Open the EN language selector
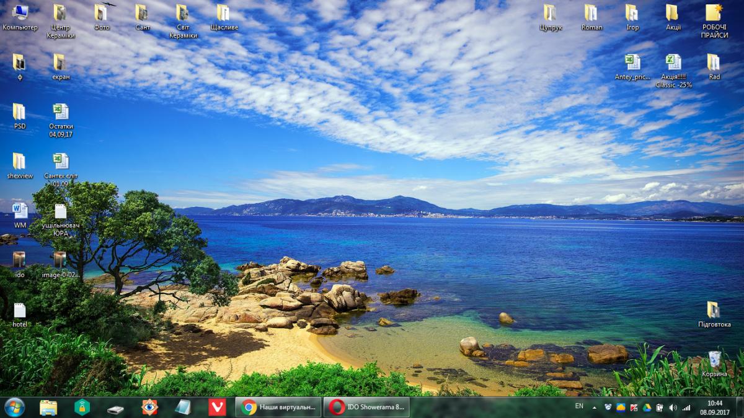The width and height of the screenshot is (744, 418). coord(579,406)
